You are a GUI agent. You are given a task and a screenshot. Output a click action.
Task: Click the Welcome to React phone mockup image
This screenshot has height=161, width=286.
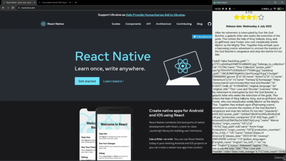[x=114, y=134]
